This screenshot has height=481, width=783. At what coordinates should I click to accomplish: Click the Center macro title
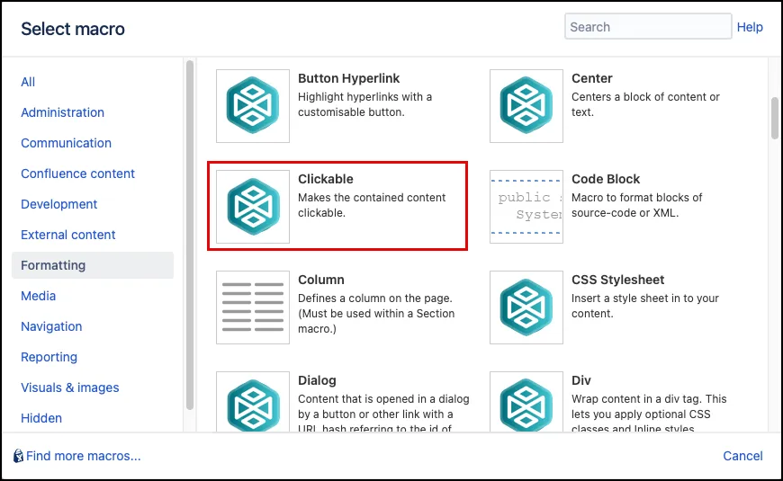[x=591, y=78]
